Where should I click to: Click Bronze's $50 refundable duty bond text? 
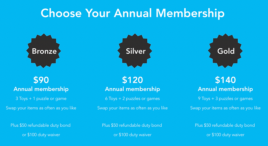(40, 125)
